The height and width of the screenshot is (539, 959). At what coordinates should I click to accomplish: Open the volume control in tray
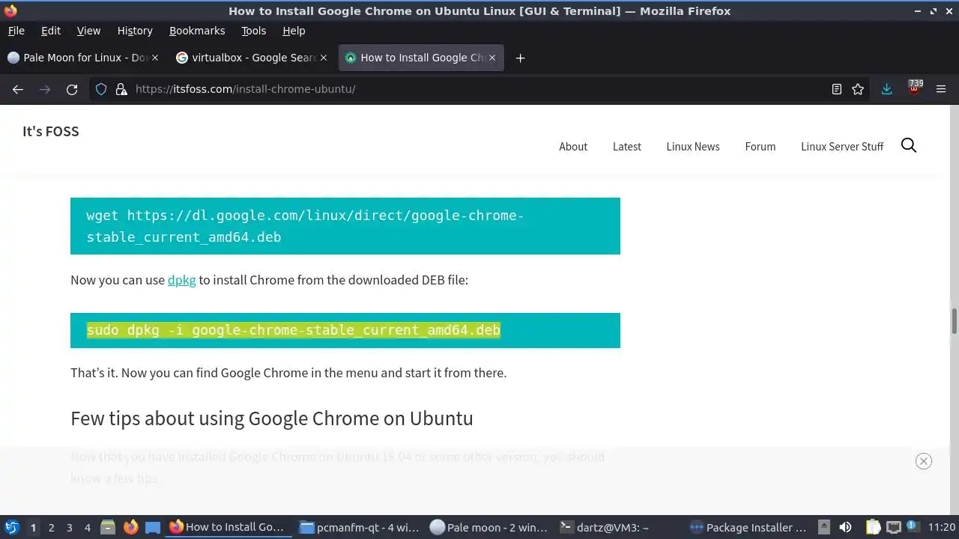[845, 527]
